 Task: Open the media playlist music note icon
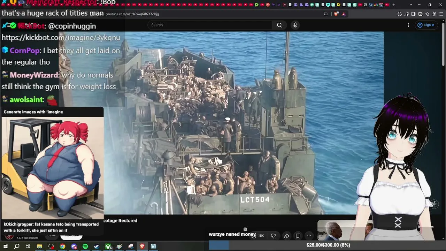(407, 14)
